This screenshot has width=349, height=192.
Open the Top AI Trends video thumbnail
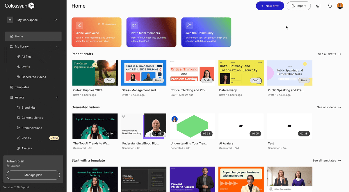[x=95, y=126]
